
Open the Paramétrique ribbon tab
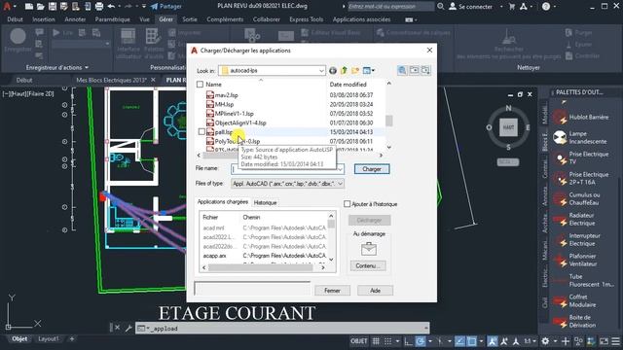click(x=113, y=19)
